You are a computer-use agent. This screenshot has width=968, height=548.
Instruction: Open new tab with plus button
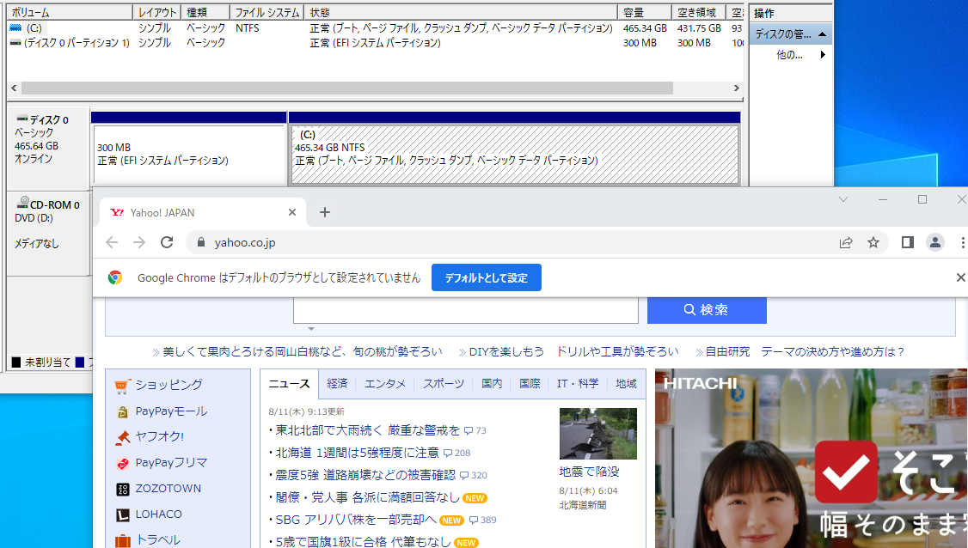[325, 212]
